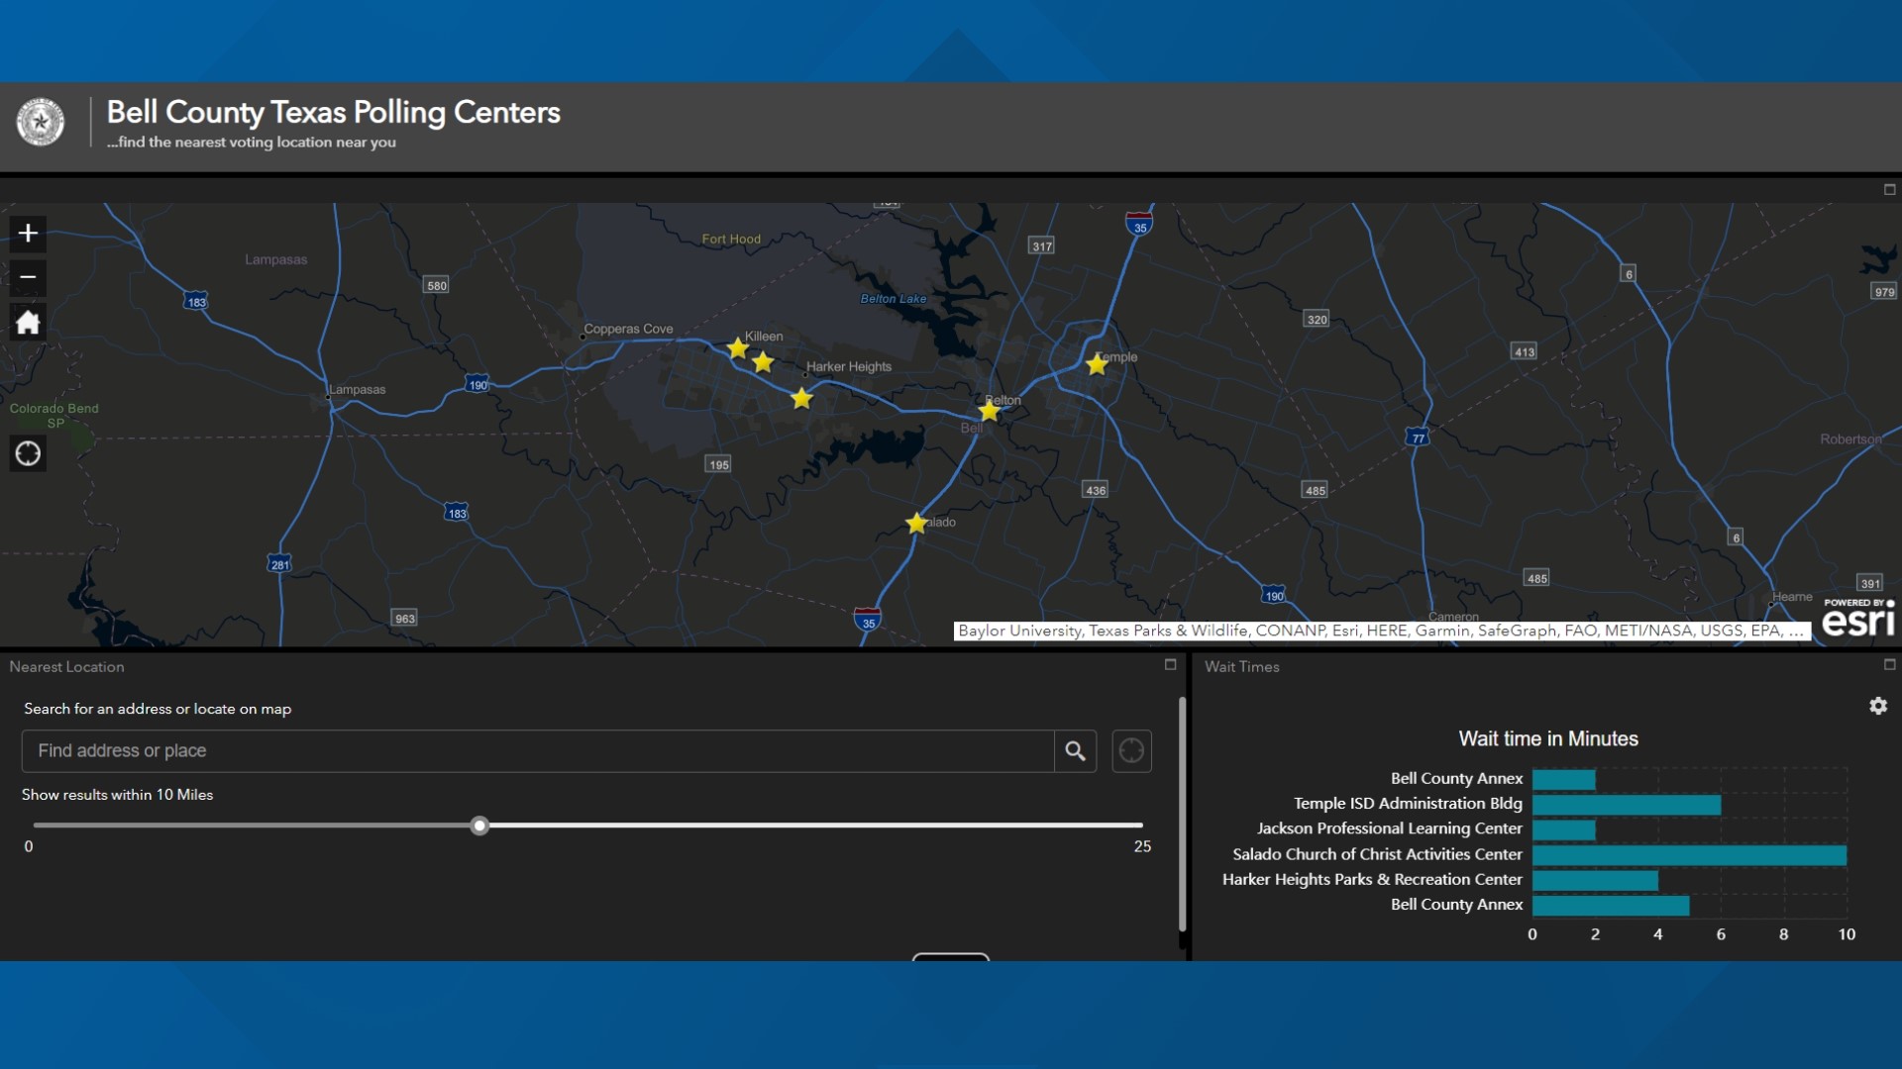Click the Zoom In control on the map

[x=27, y=234]
